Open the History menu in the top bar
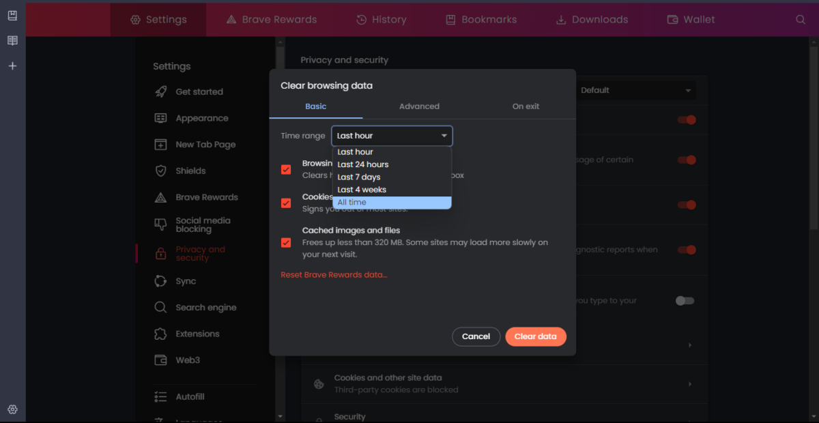Image resolution: width=819 pixels, height=423 pixels. [x=381, y=19]
